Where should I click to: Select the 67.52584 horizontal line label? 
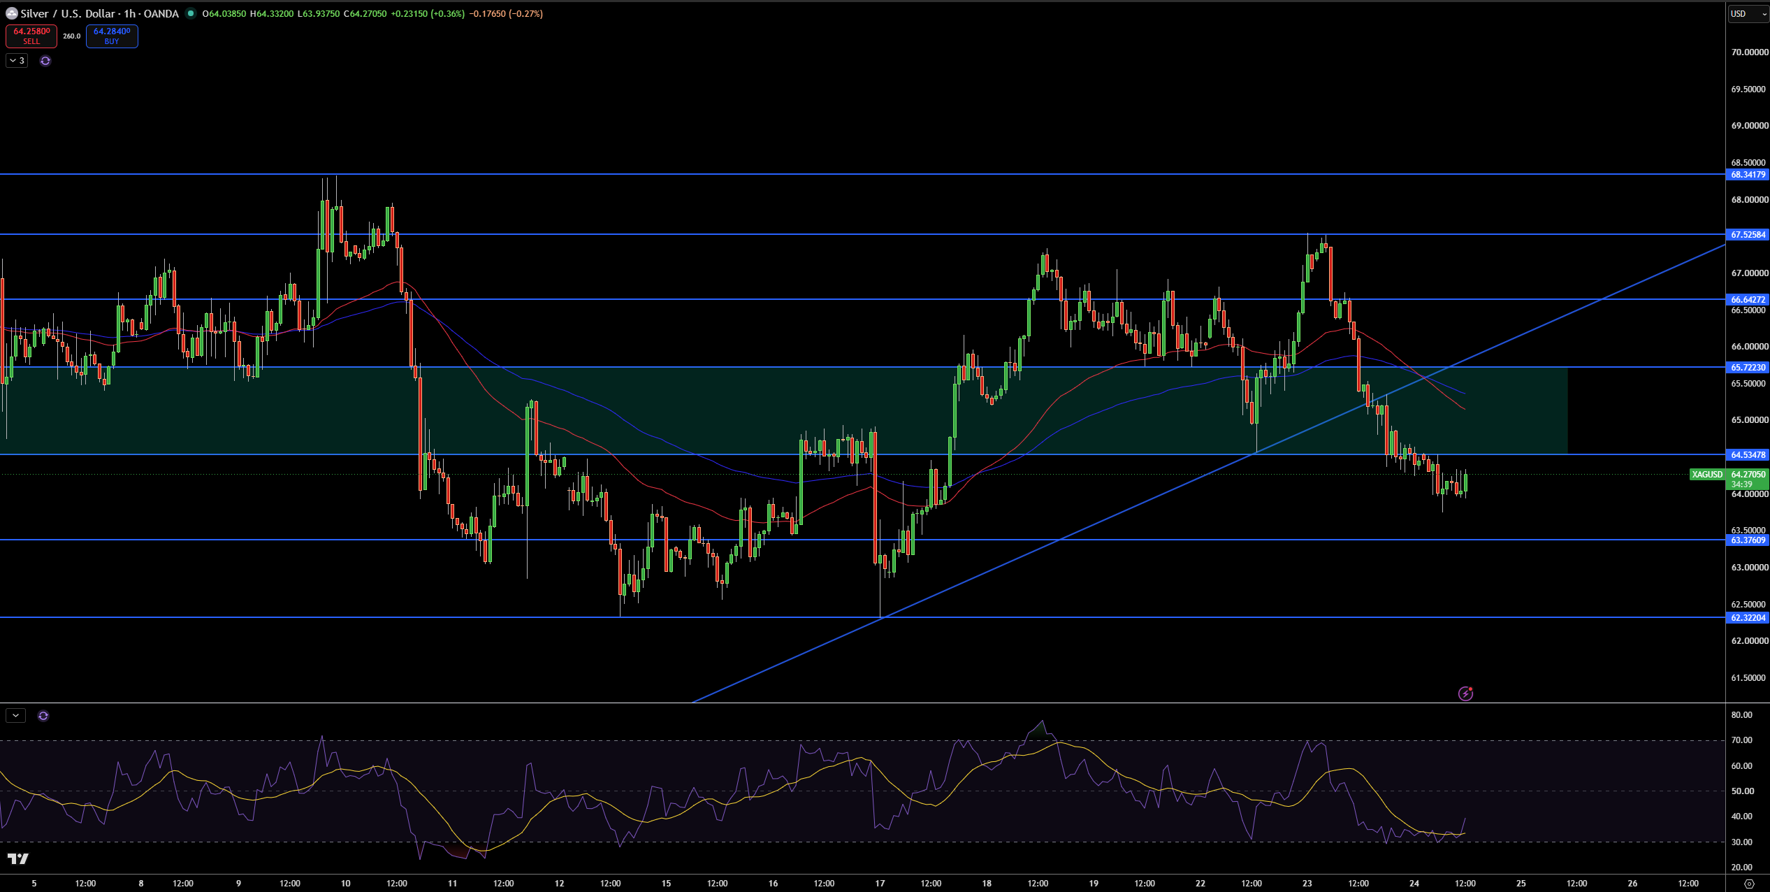(x=1748, y=235)
